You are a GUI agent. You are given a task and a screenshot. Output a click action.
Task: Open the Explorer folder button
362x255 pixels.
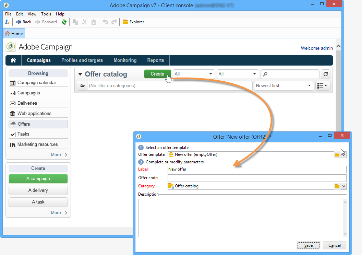[133, 22]
